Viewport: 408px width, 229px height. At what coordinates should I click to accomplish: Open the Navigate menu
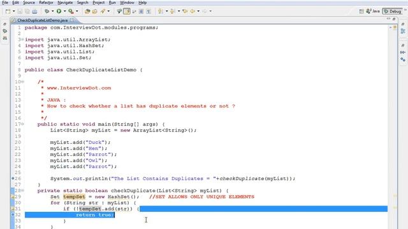tap(65, 3)
